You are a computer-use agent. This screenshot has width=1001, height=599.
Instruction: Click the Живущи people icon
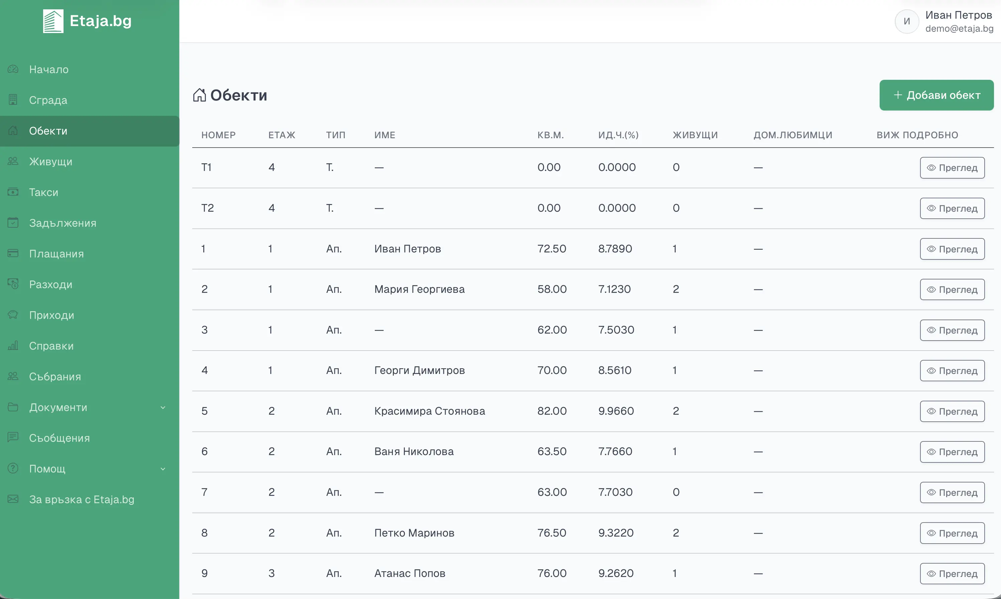tap(13, 162)
